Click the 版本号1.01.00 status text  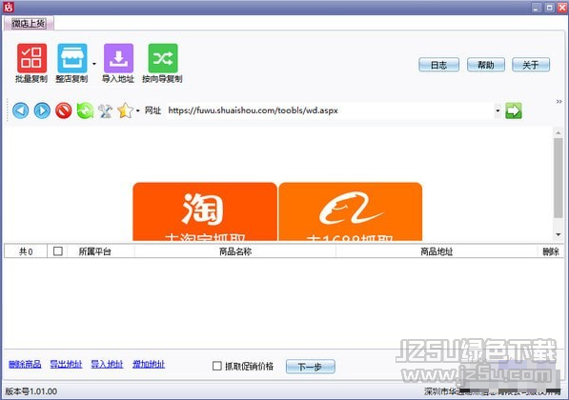(x=30, y=391)
